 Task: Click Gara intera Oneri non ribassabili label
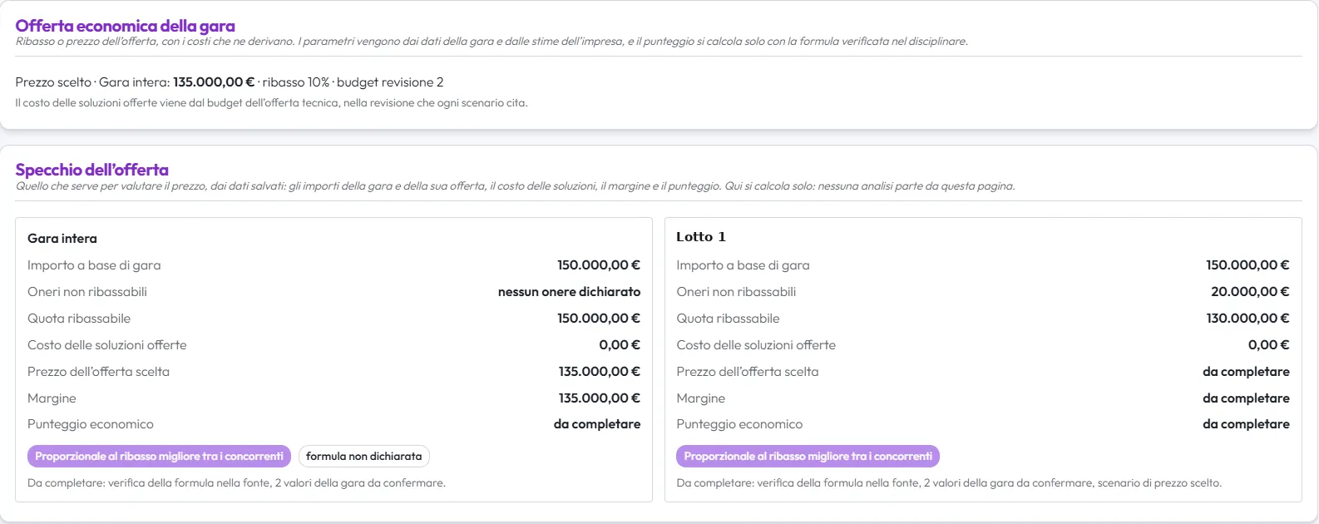(x=87, y=292)
